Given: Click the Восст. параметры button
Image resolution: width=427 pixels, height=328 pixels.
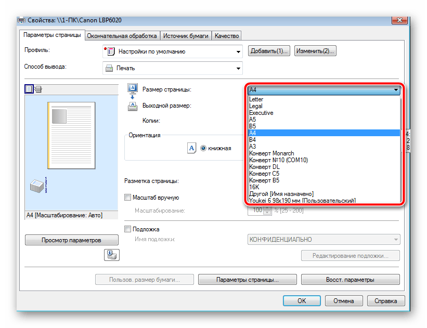Looking at the screenshot, I should point(350,280).
